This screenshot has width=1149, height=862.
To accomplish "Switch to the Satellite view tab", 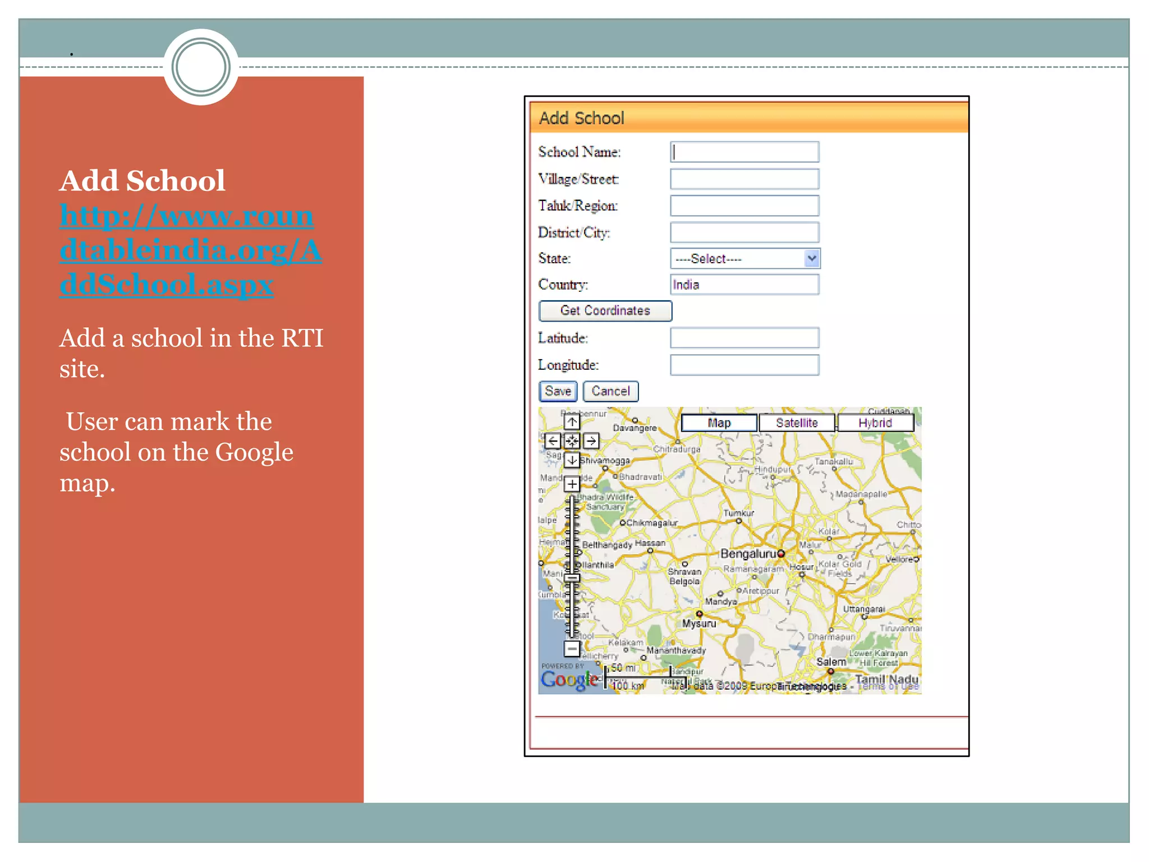I will coord(797,423).
